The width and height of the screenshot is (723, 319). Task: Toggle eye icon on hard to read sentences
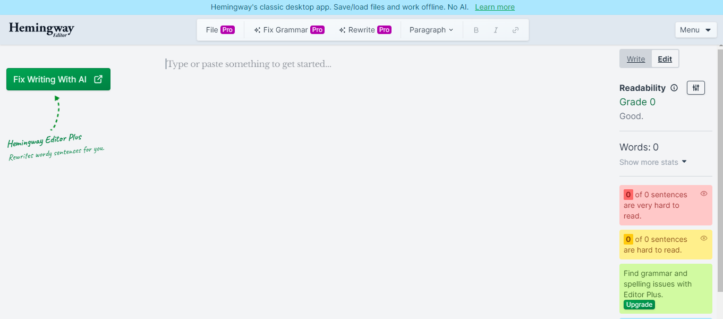(x=704, y=238)
